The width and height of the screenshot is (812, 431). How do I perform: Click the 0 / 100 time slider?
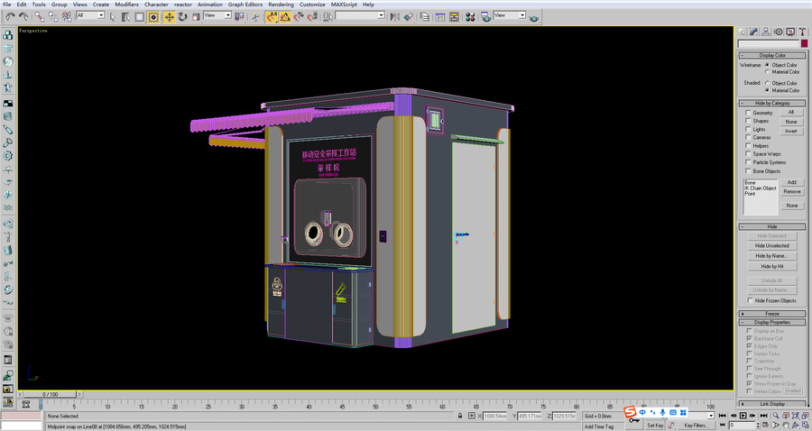51,394
